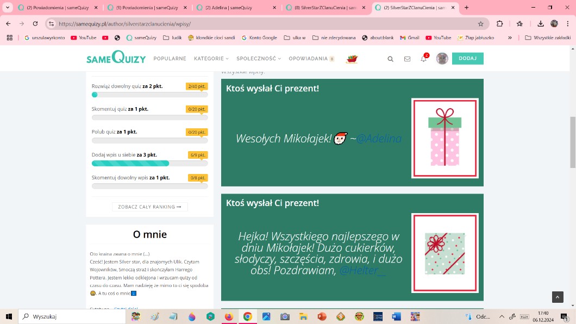The width and height of the screenshot is (576, 324).
Task: Click the Santa sleigh icon in navbar
Action: coord(352,59)
